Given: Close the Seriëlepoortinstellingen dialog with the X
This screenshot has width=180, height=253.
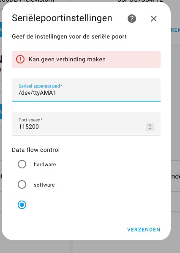Looking at the screenshot, I should coord(154,19).
